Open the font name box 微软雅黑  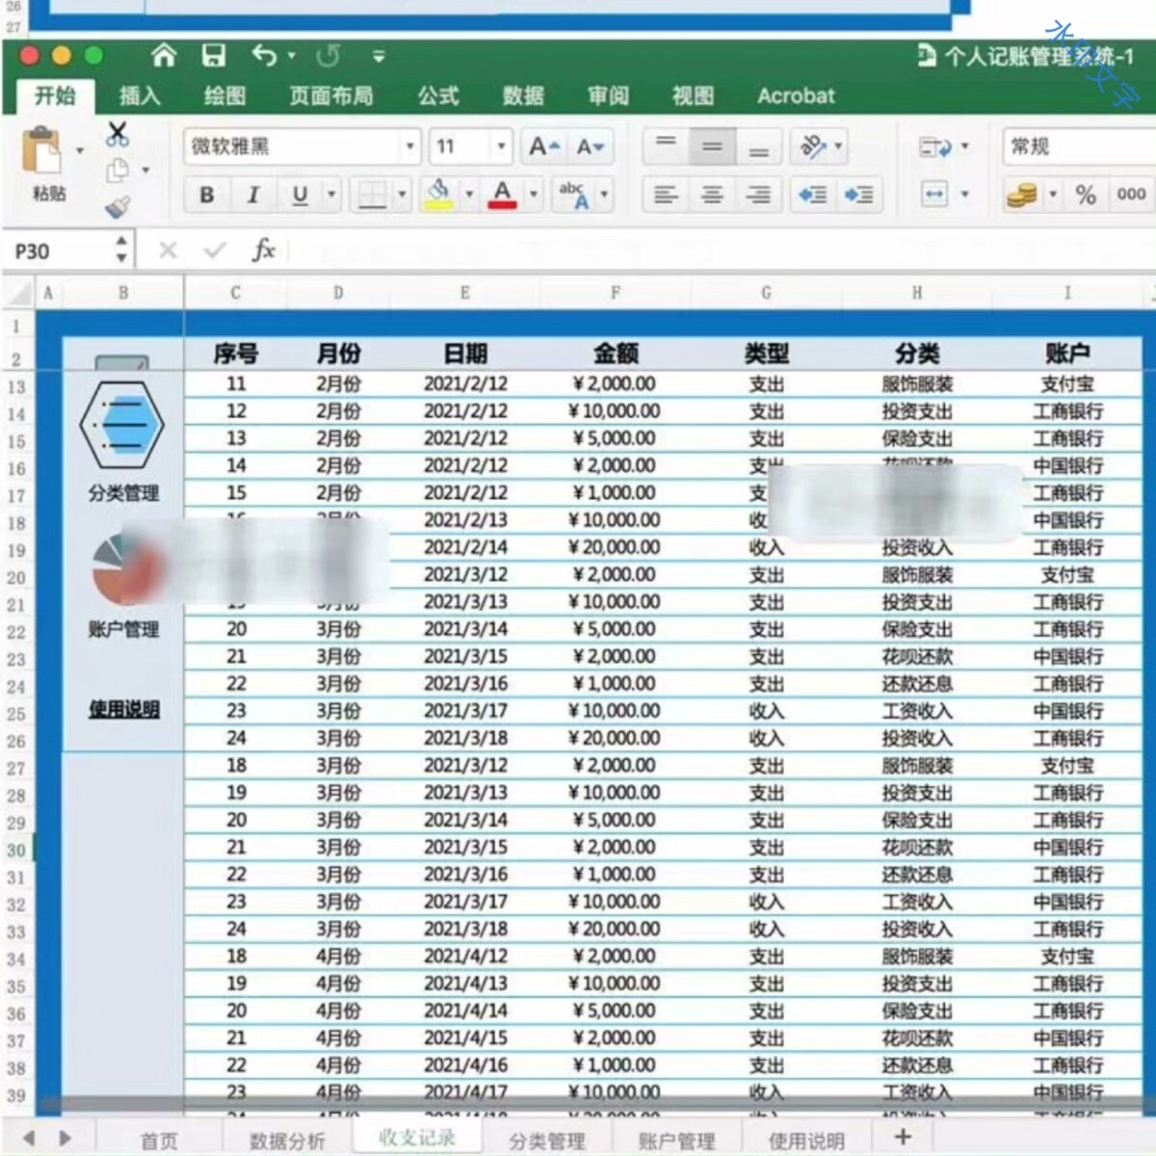click(302, 146)
